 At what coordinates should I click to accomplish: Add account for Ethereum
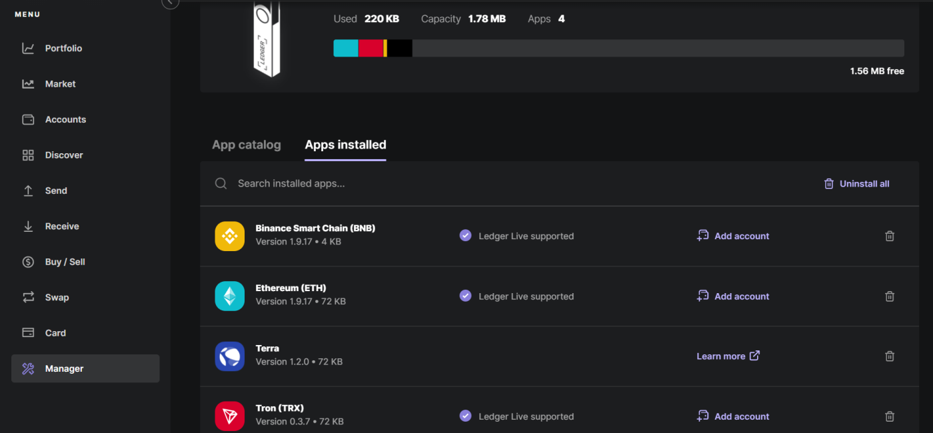[733, 296]
